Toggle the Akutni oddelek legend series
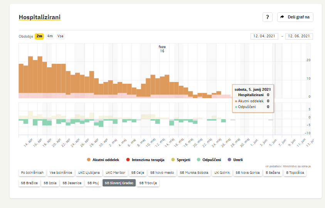325x208 pixels. coord(103,160)
